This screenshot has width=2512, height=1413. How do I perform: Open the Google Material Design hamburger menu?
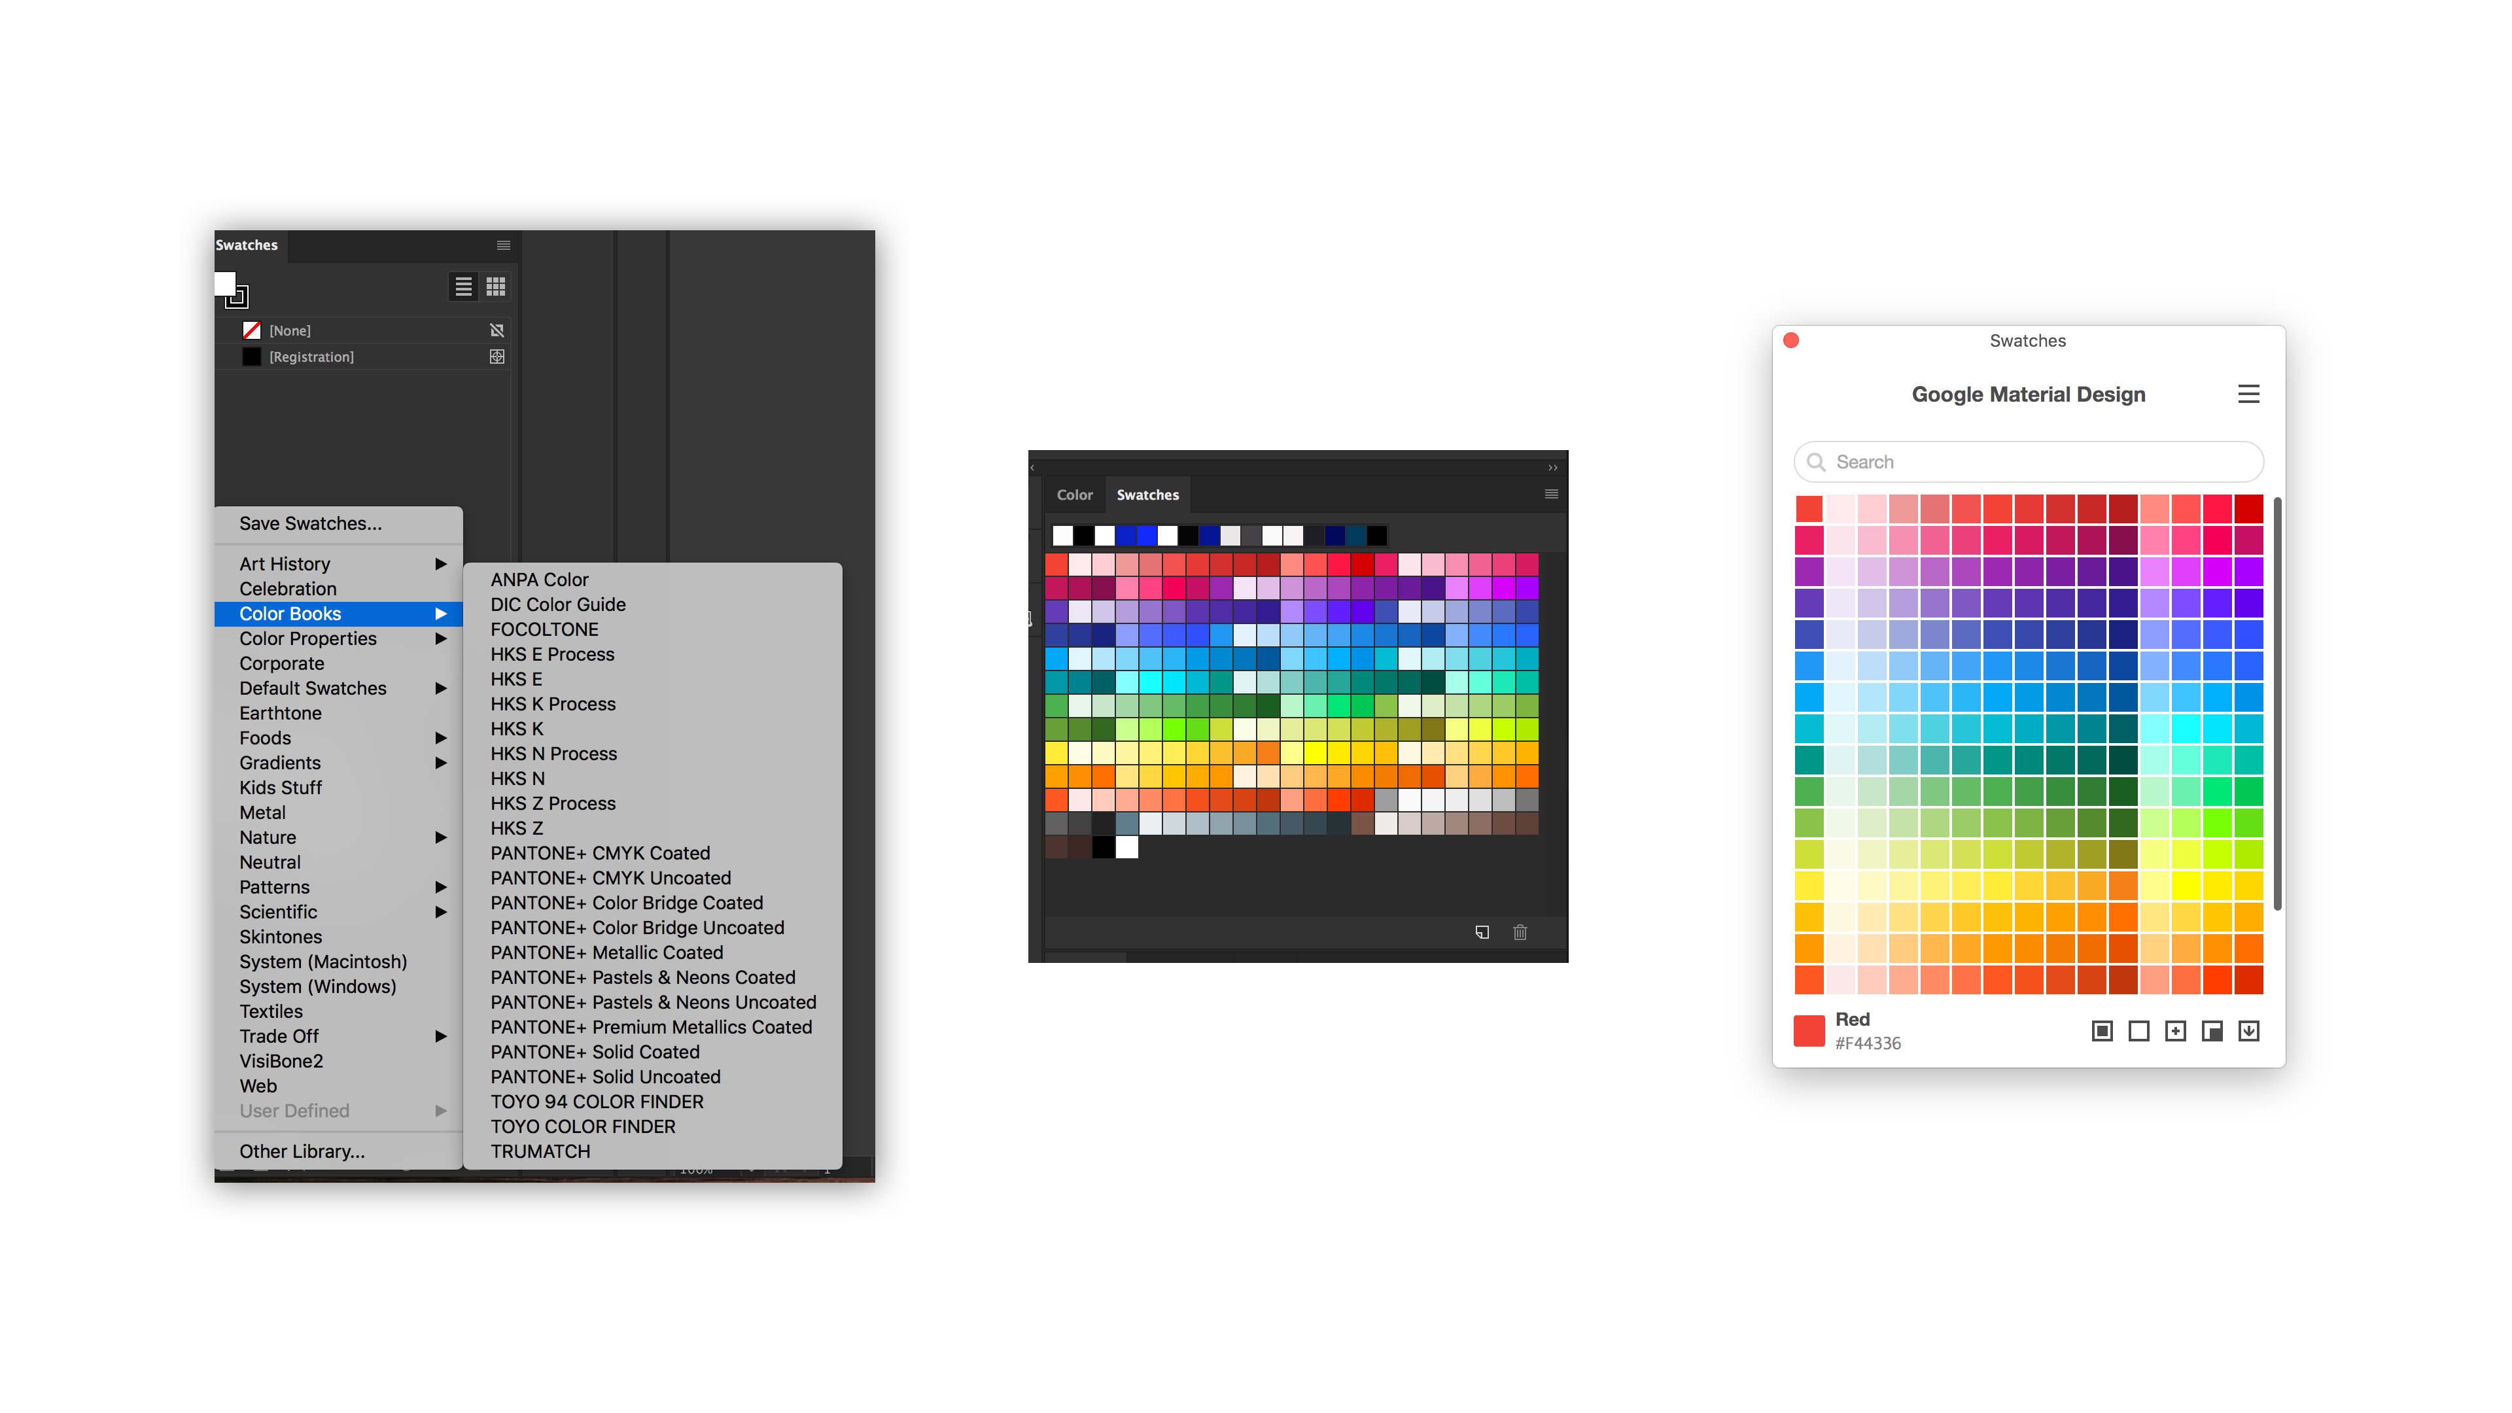[2248, 394]
